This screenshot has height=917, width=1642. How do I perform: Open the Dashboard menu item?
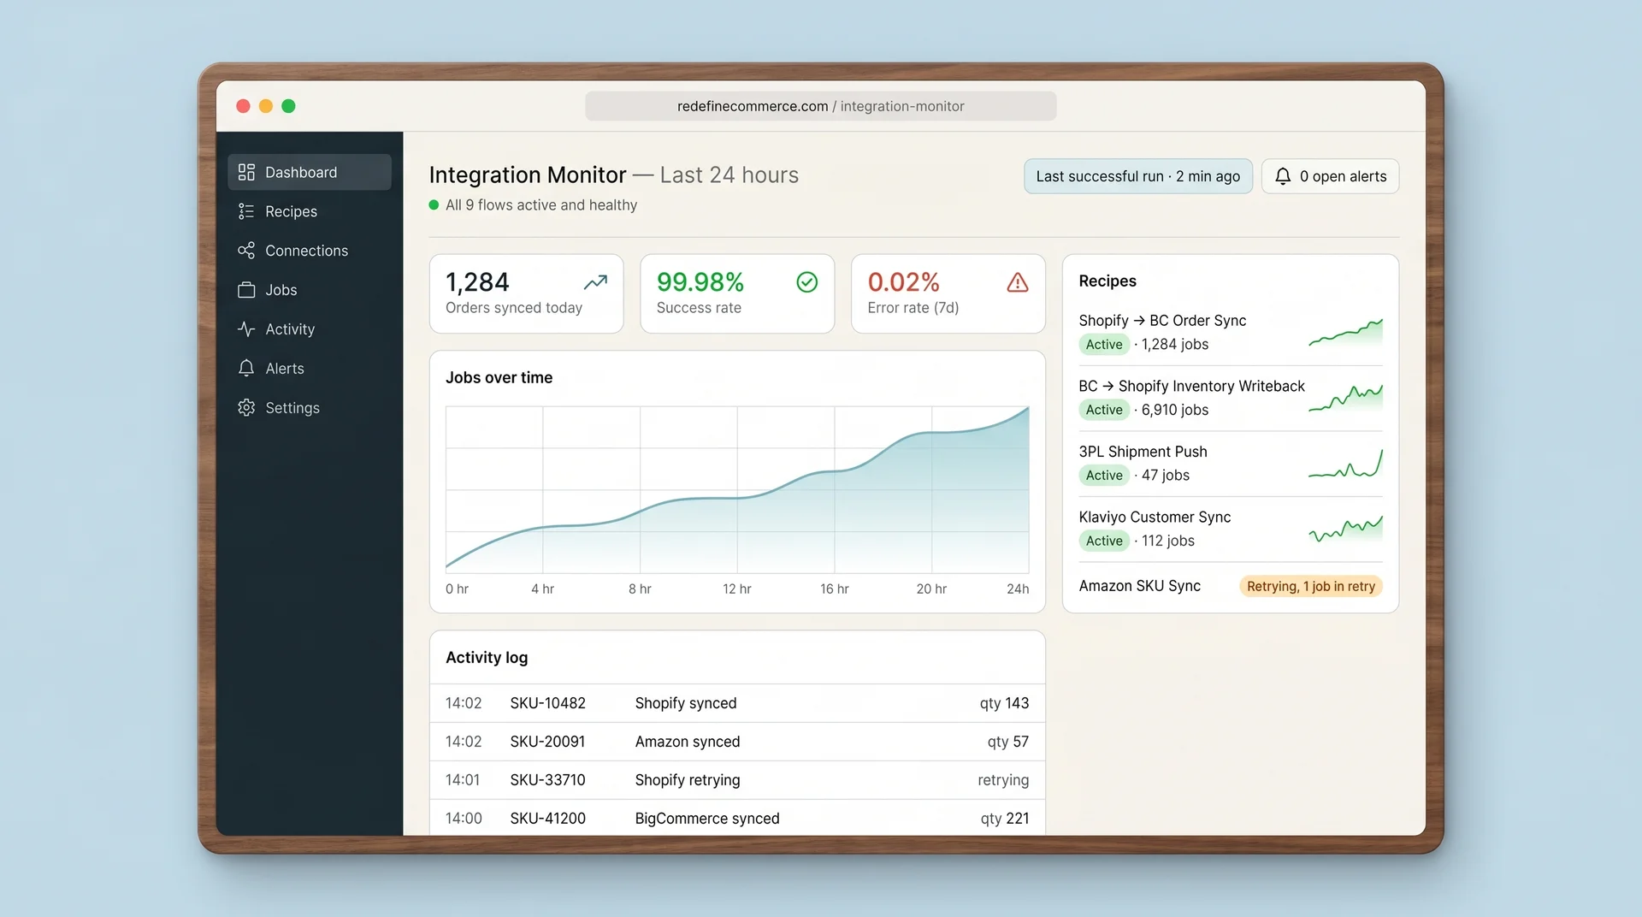(x=310, y=172)
